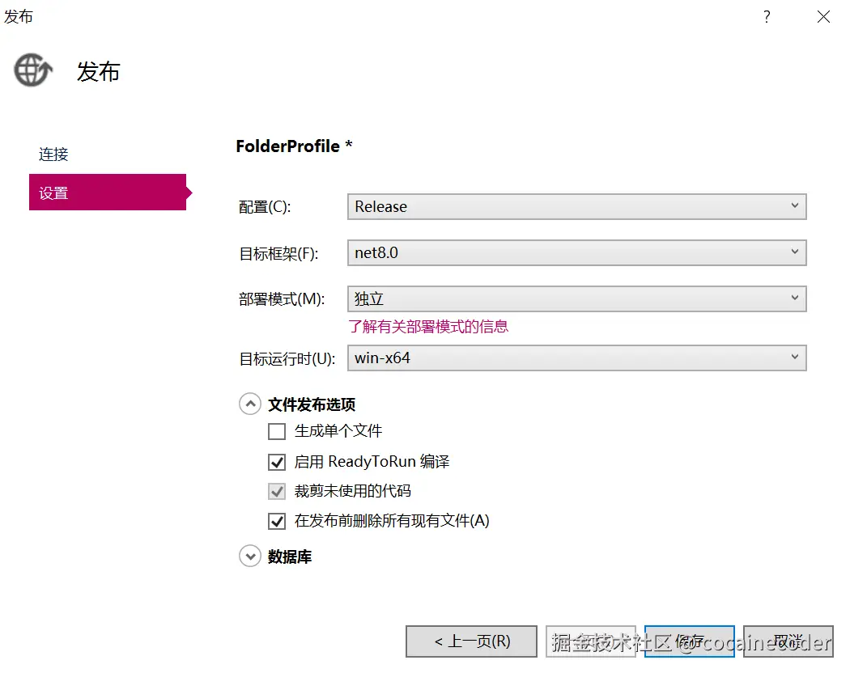Expand the 数据库 section chevron
This screenshot has width=850, height=673.
(x=250, y=557)
